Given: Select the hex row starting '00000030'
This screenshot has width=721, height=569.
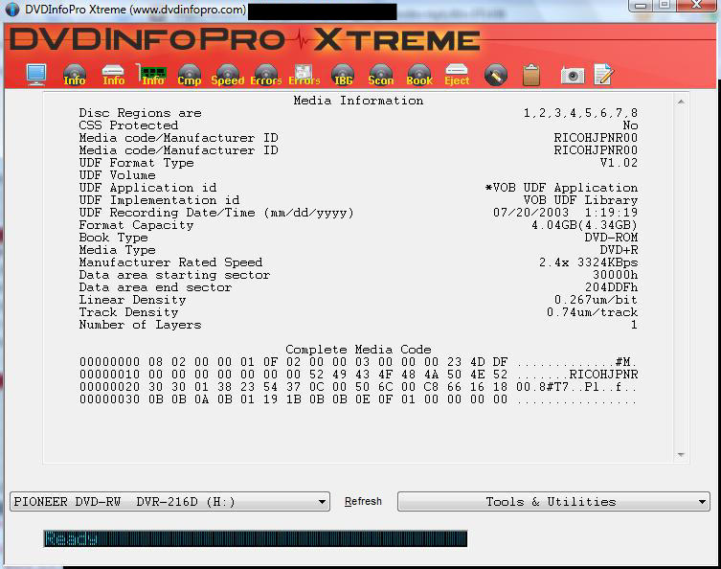Looking at the screenshot, I should coord(358,399).
